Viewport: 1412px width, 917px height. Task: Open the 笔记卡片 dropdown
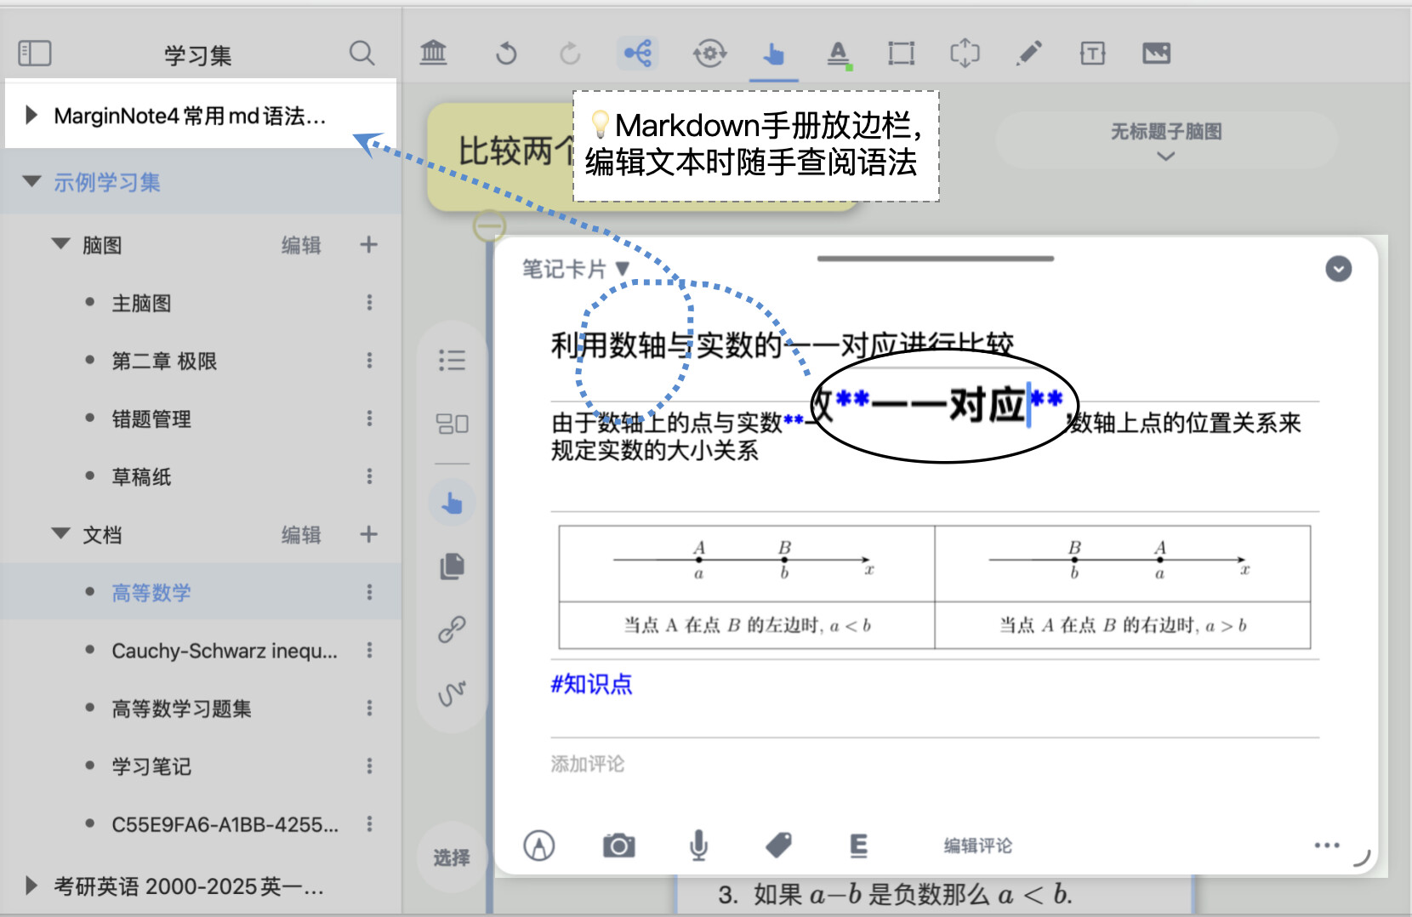[x=576, y=270]
